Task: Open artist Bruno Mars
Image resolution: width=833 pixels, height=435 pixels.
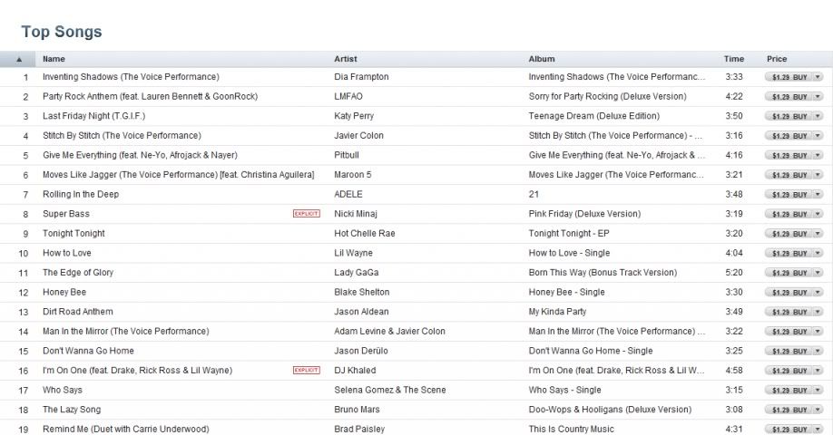Action: pos(357,410)
